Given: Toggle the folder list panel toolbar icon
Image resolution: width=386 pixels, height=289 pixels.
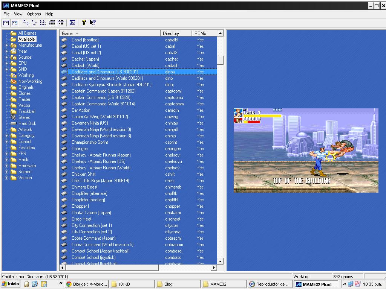Looking at the screenshot, I should pos(6,23).
